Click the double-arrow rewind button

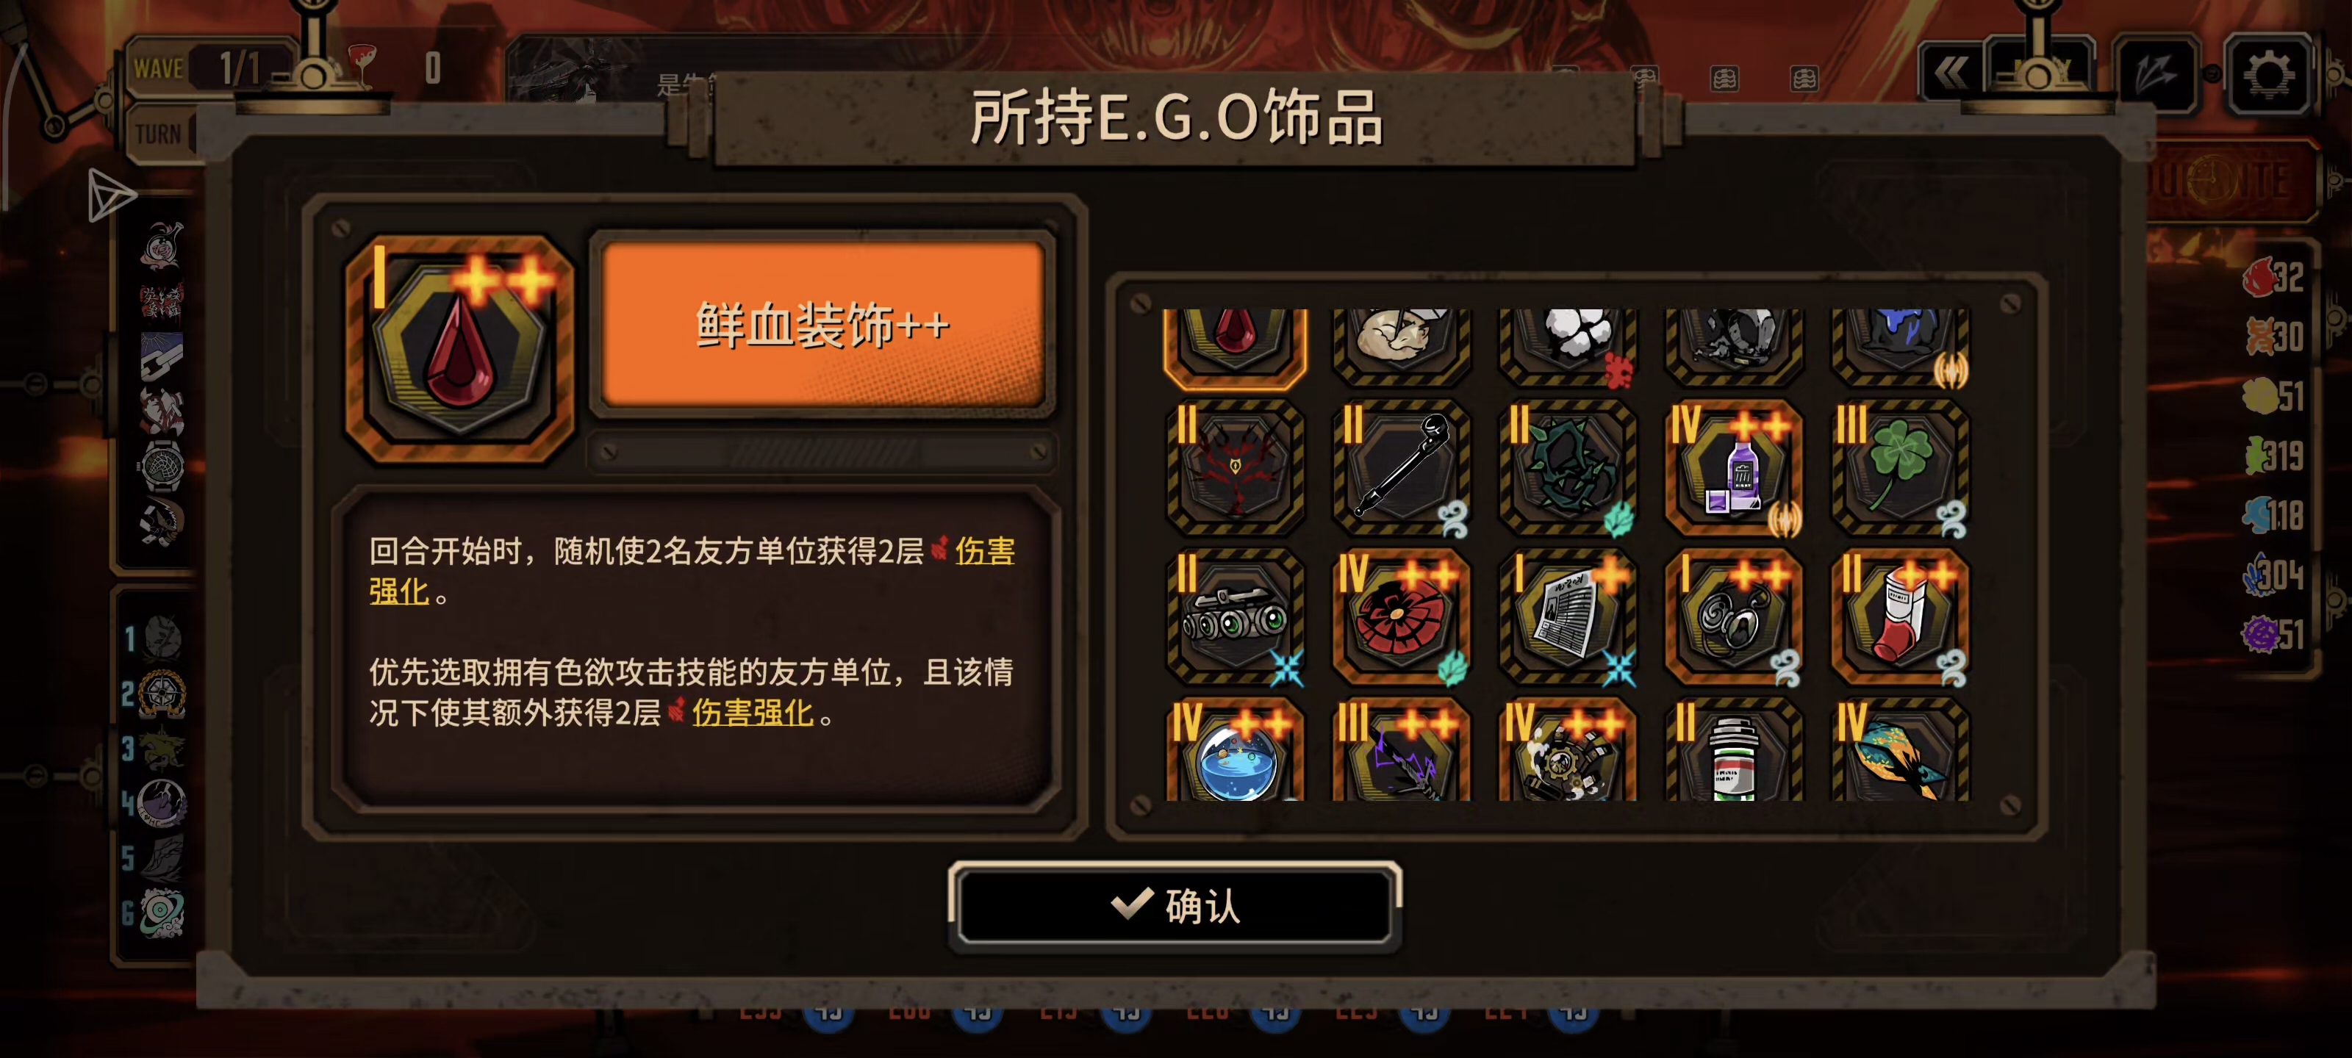(1950, 73)
